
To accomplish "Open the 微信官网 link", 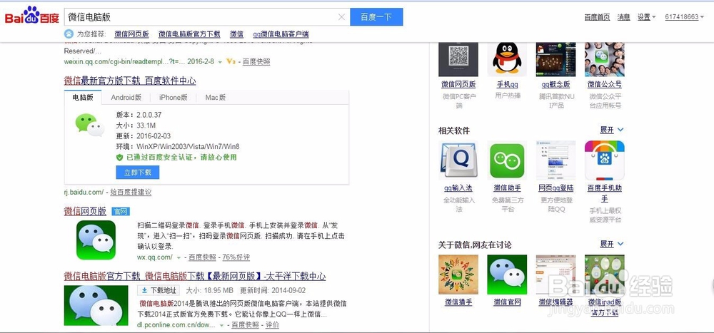I will pos(507,302).
